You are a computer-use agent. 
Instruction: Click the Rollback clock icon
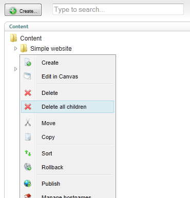coord(28,167)
